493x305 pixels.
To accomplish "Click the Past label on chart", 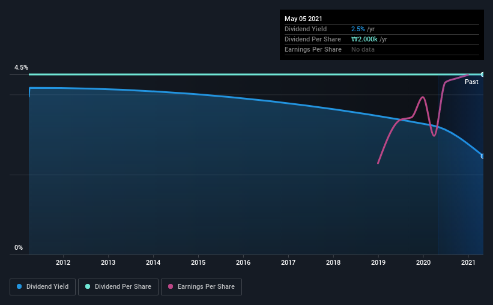I will [471, 82].
